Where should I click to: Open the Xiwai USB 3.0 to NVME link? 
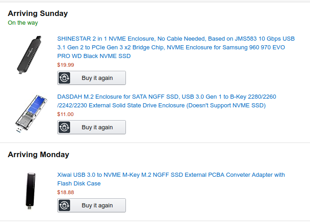pyautogui.click(x=171, y=179)
